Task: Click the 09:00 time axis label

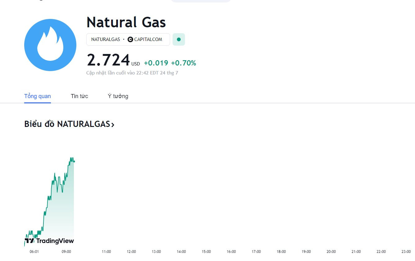Action: tap(66, 252)
